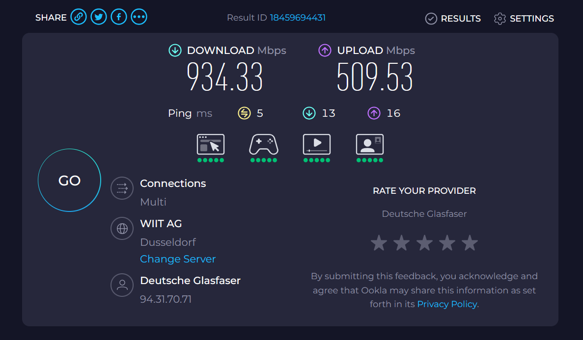Open the SETTINGS menu

click(x=524, y=18)
